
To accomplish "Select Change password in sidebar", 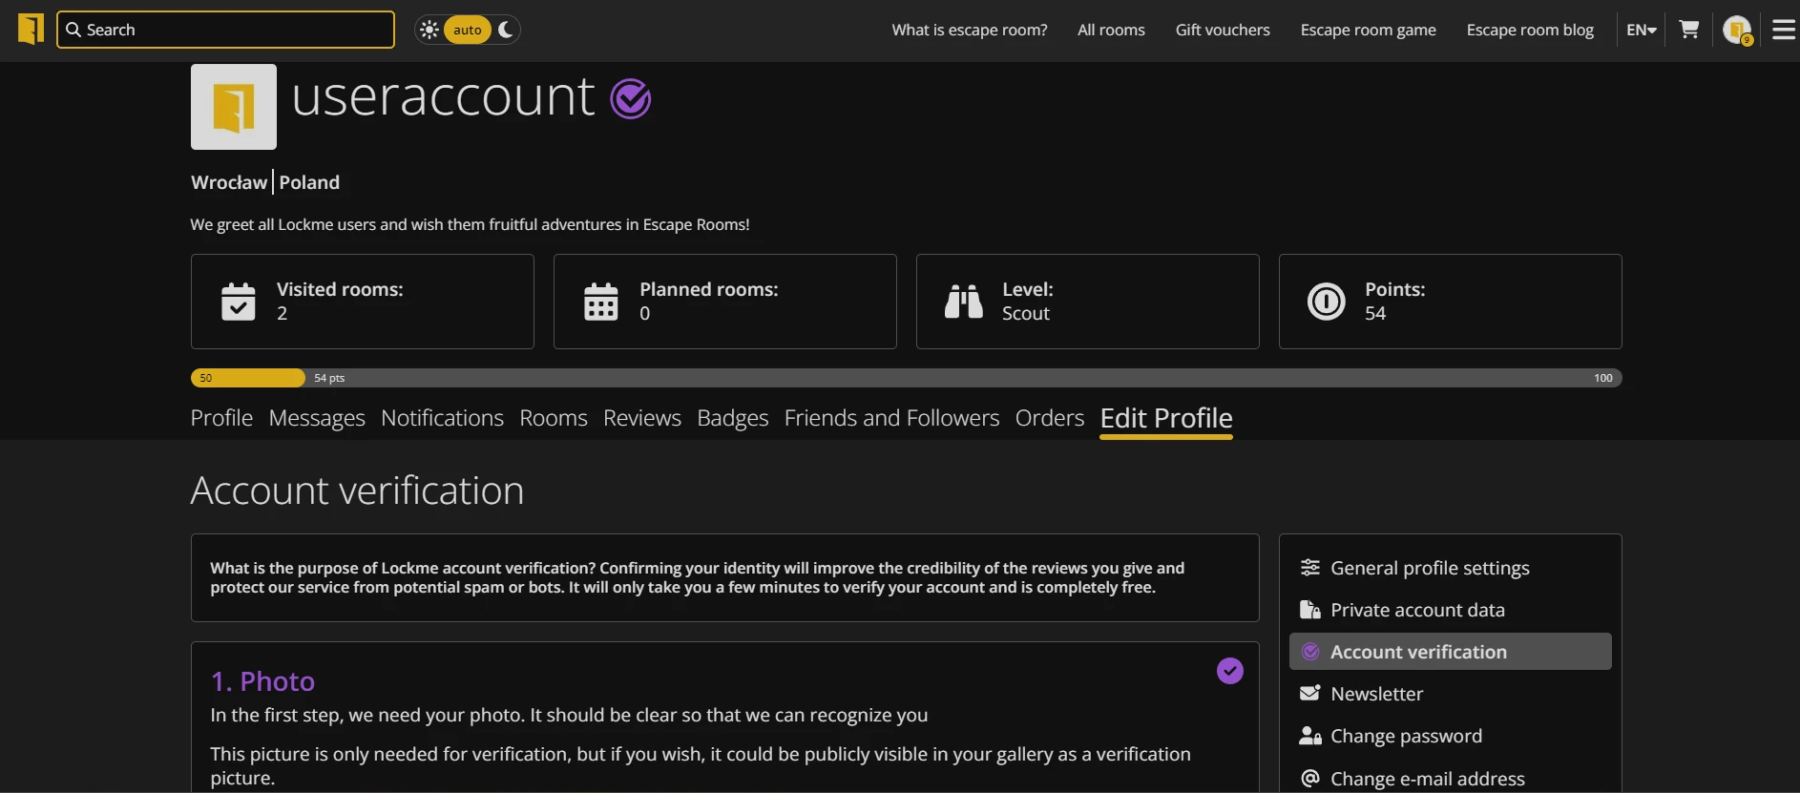I will [x=1406, y=736].
